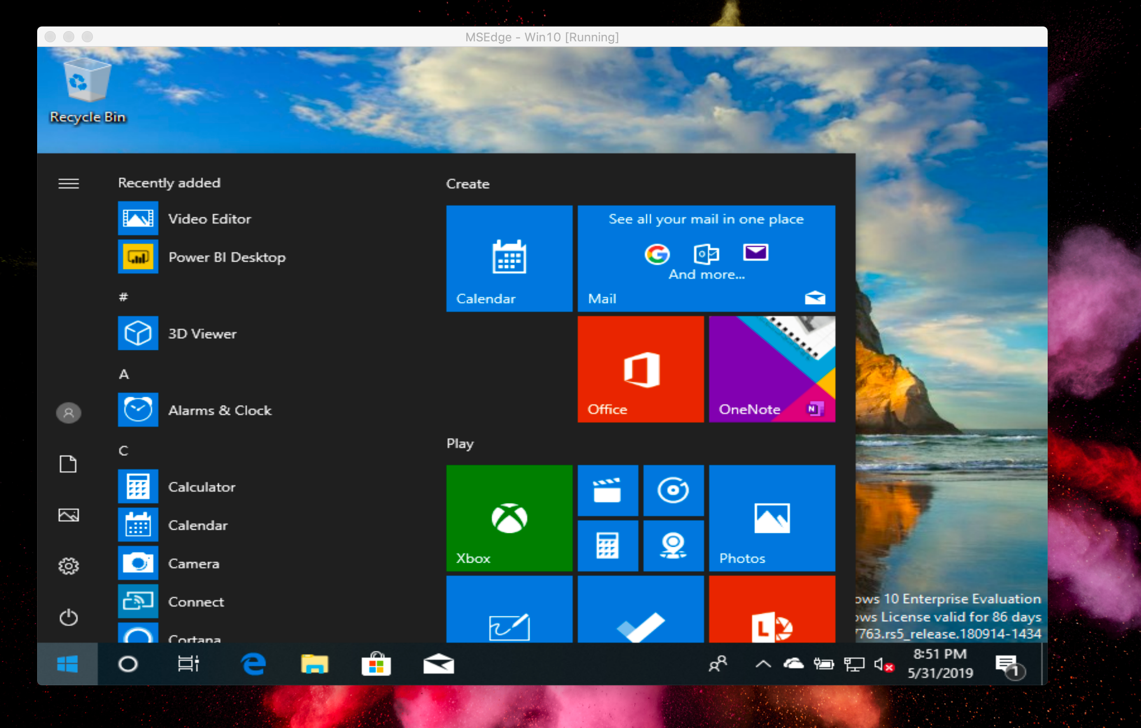Image resolution: width=1141 pixels, height=728 pixels.
Task: Click the Play tile group title
Action: tap(460, 444)
